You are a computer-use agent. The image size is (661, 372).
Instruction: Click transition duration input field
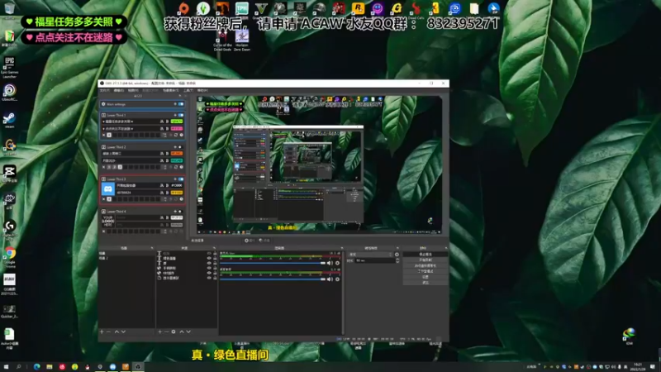pos(375,260)
